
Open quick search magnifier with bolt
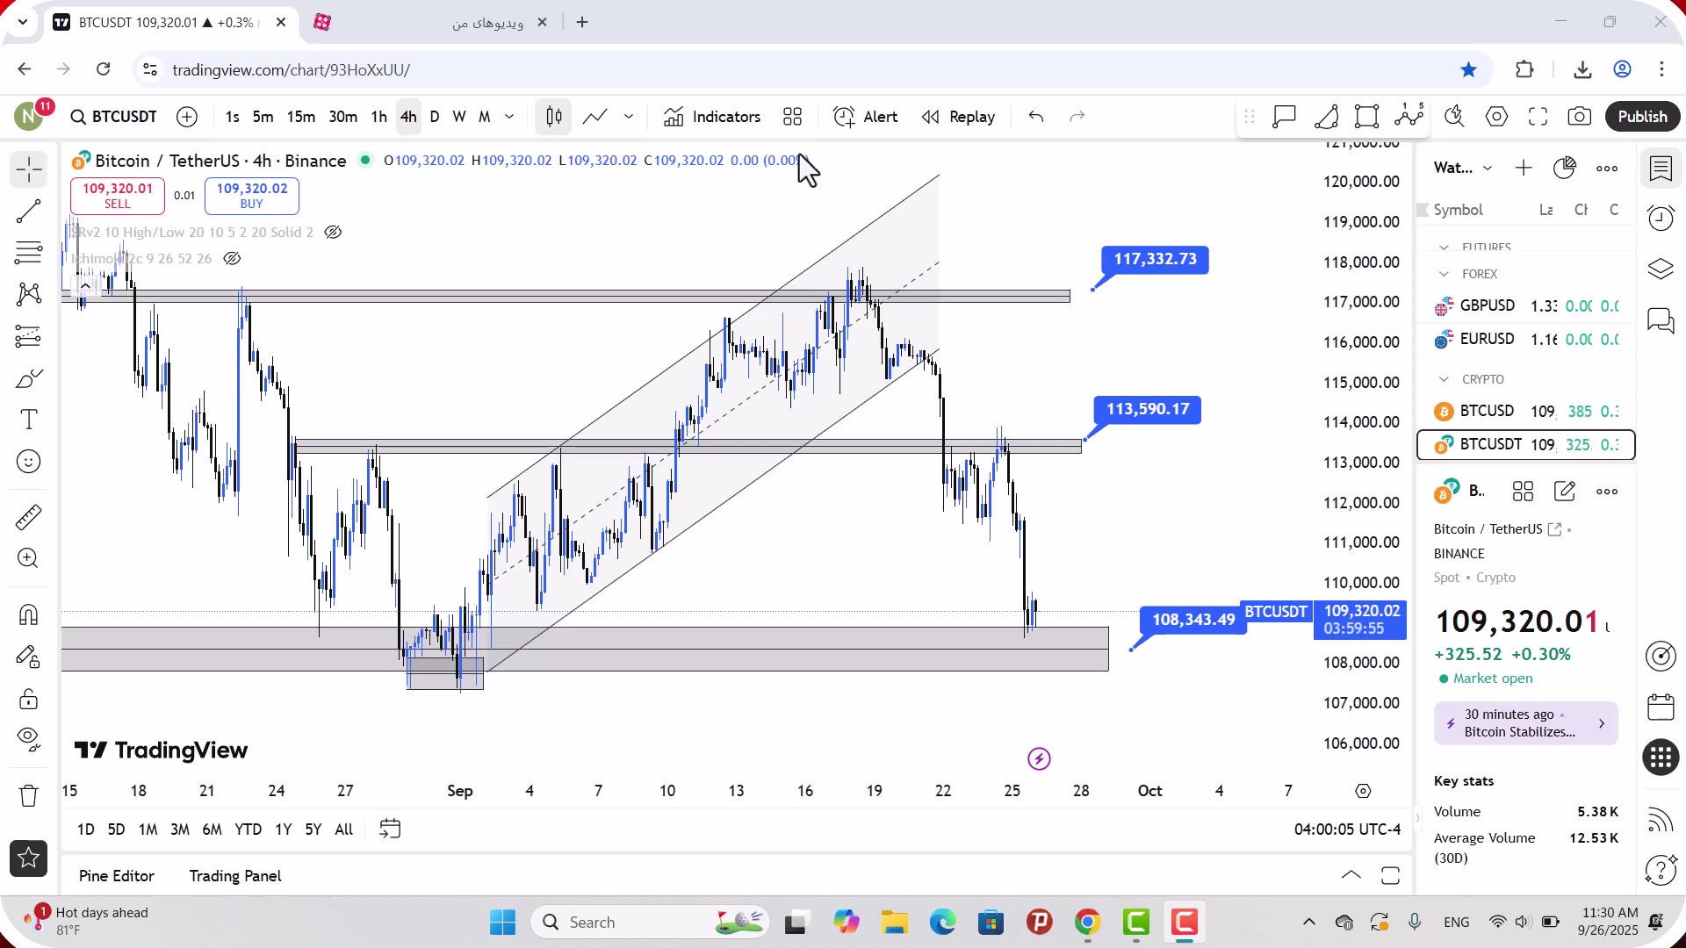click(x=1454, y=117)
